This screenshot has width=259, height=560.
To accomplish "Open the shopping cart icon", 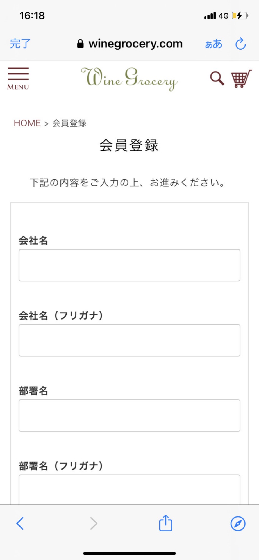I will click(x=241, y=79).
